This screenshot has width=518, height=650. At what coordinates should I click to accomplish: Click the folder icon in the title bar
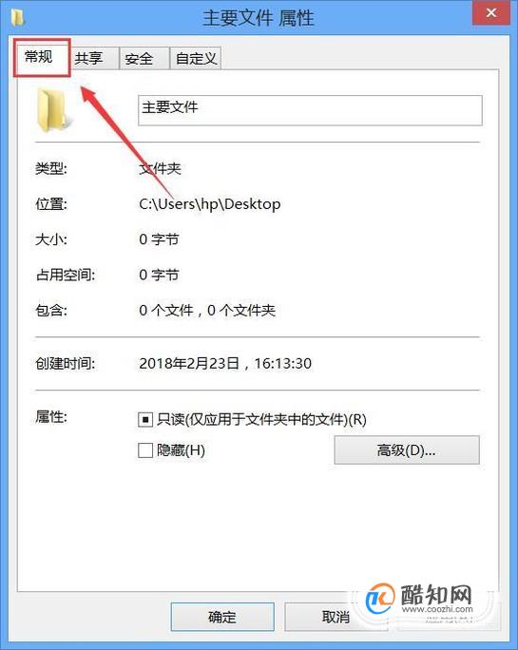pyautogui.click(x=18, y=18)
